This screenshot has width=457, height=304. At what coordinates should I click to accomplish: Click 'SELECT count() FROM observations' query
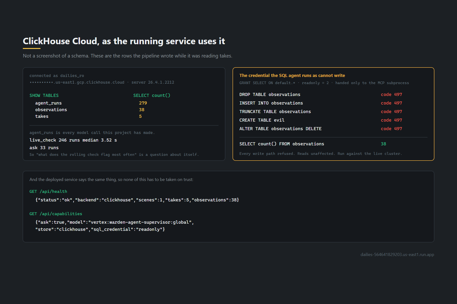point(282,144)
